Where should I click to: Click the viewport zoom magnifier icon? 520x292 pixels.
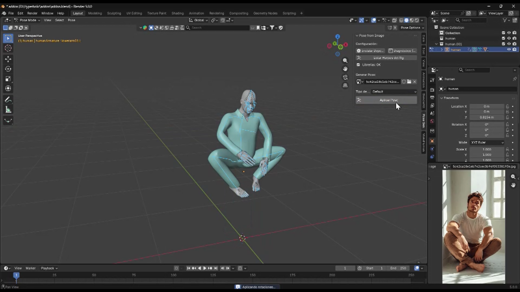(x=345, y=61)
